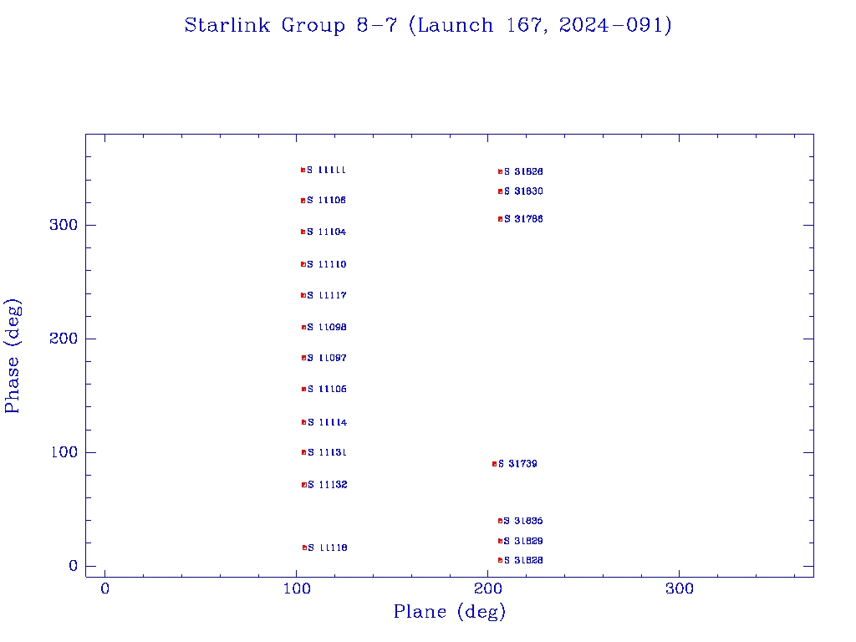Click the '100' tick on Phase axis

(64, 452)
